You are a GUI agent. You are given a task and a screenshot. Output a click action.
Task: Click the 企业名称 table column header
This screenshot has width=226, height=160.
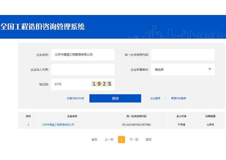point(72,116)
